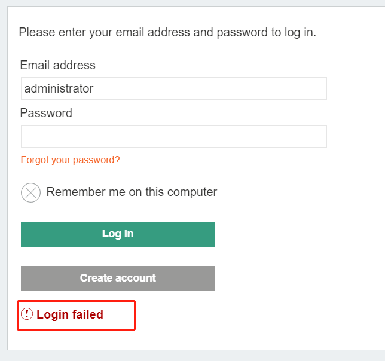Focus the empty Password input field

point(173,136)
